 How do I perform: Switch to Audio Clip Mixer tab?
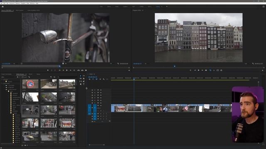[34, 10]
